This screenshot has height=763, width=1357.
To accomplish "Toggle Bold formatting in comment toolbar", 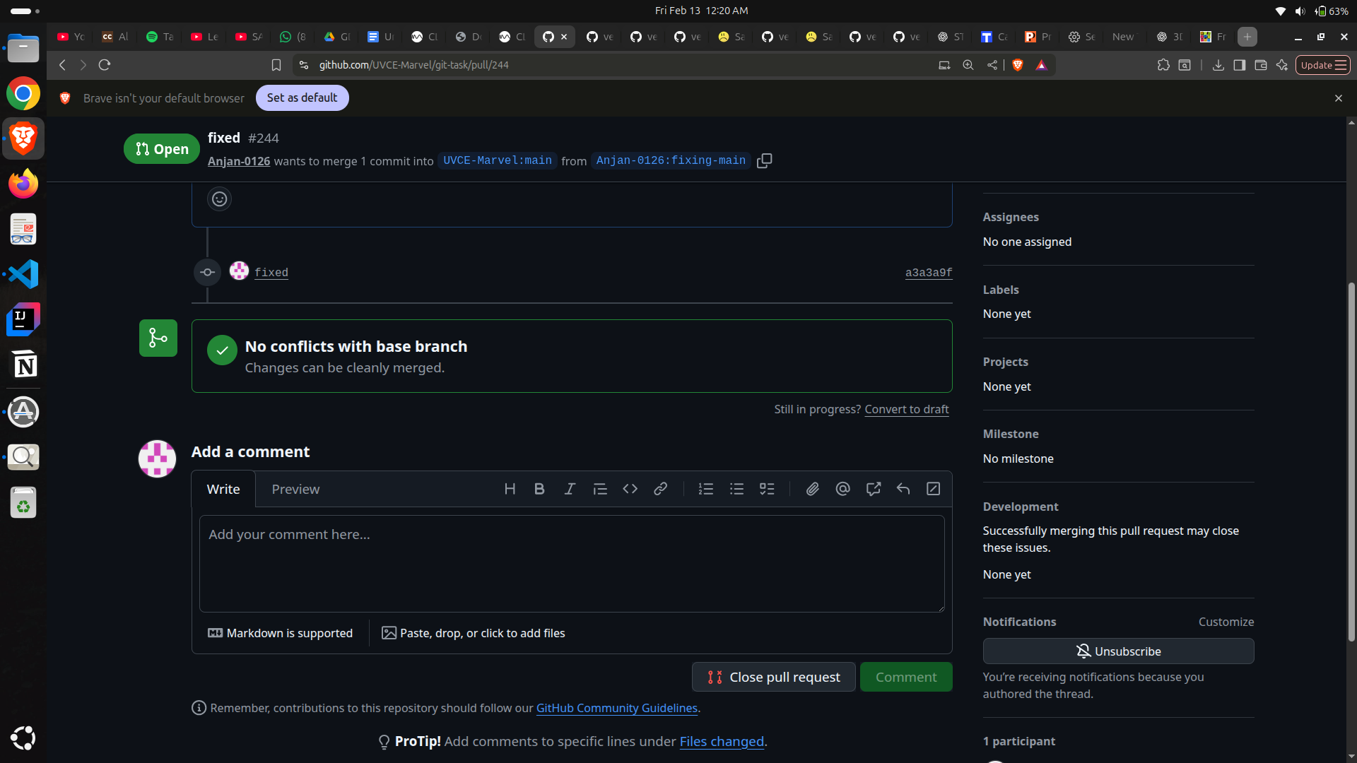I will (x=539, y=489).
